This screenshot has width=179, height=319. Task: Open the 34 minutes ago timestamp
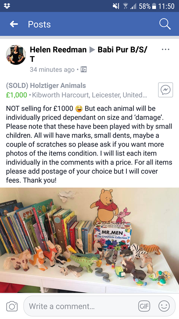tap(52, 70)
